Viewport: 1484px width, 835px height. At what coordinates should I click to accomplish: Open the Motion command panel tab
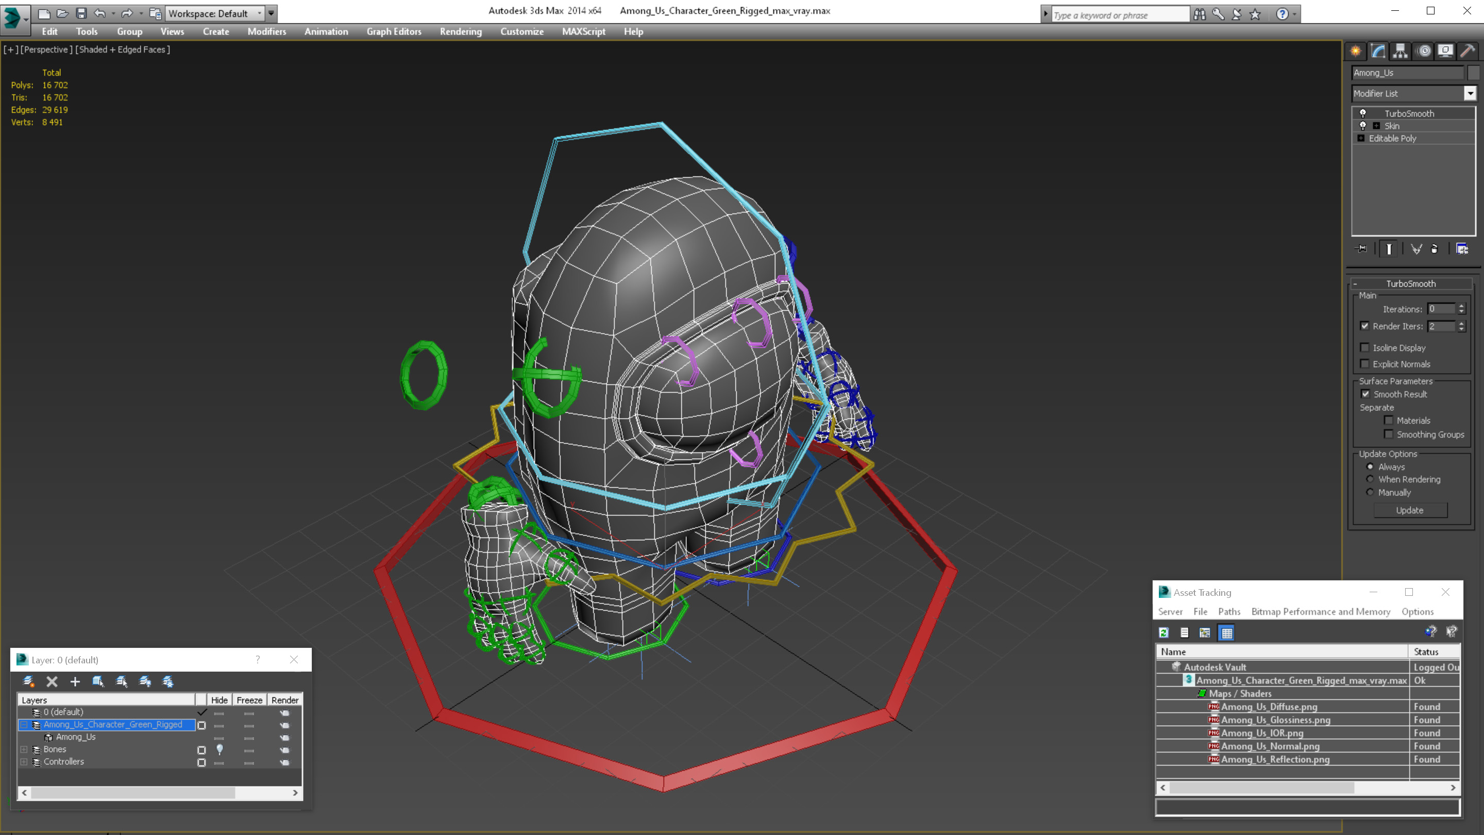pyautogui.click(x=1424, y=52)
